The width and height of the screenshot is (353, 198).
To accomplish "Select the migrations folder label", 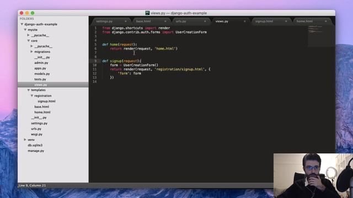I will click(x=42, y=52).
